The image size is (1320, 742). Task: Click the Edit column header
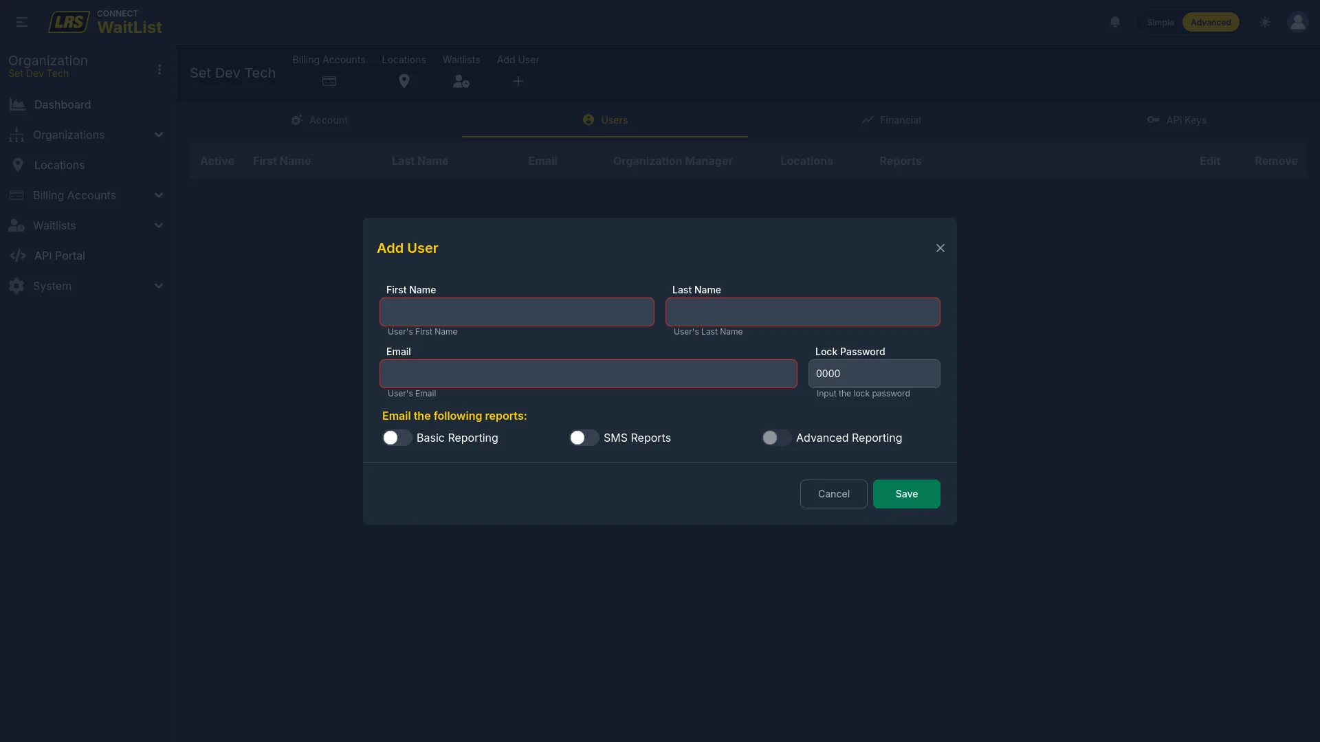pos(1210,161)
